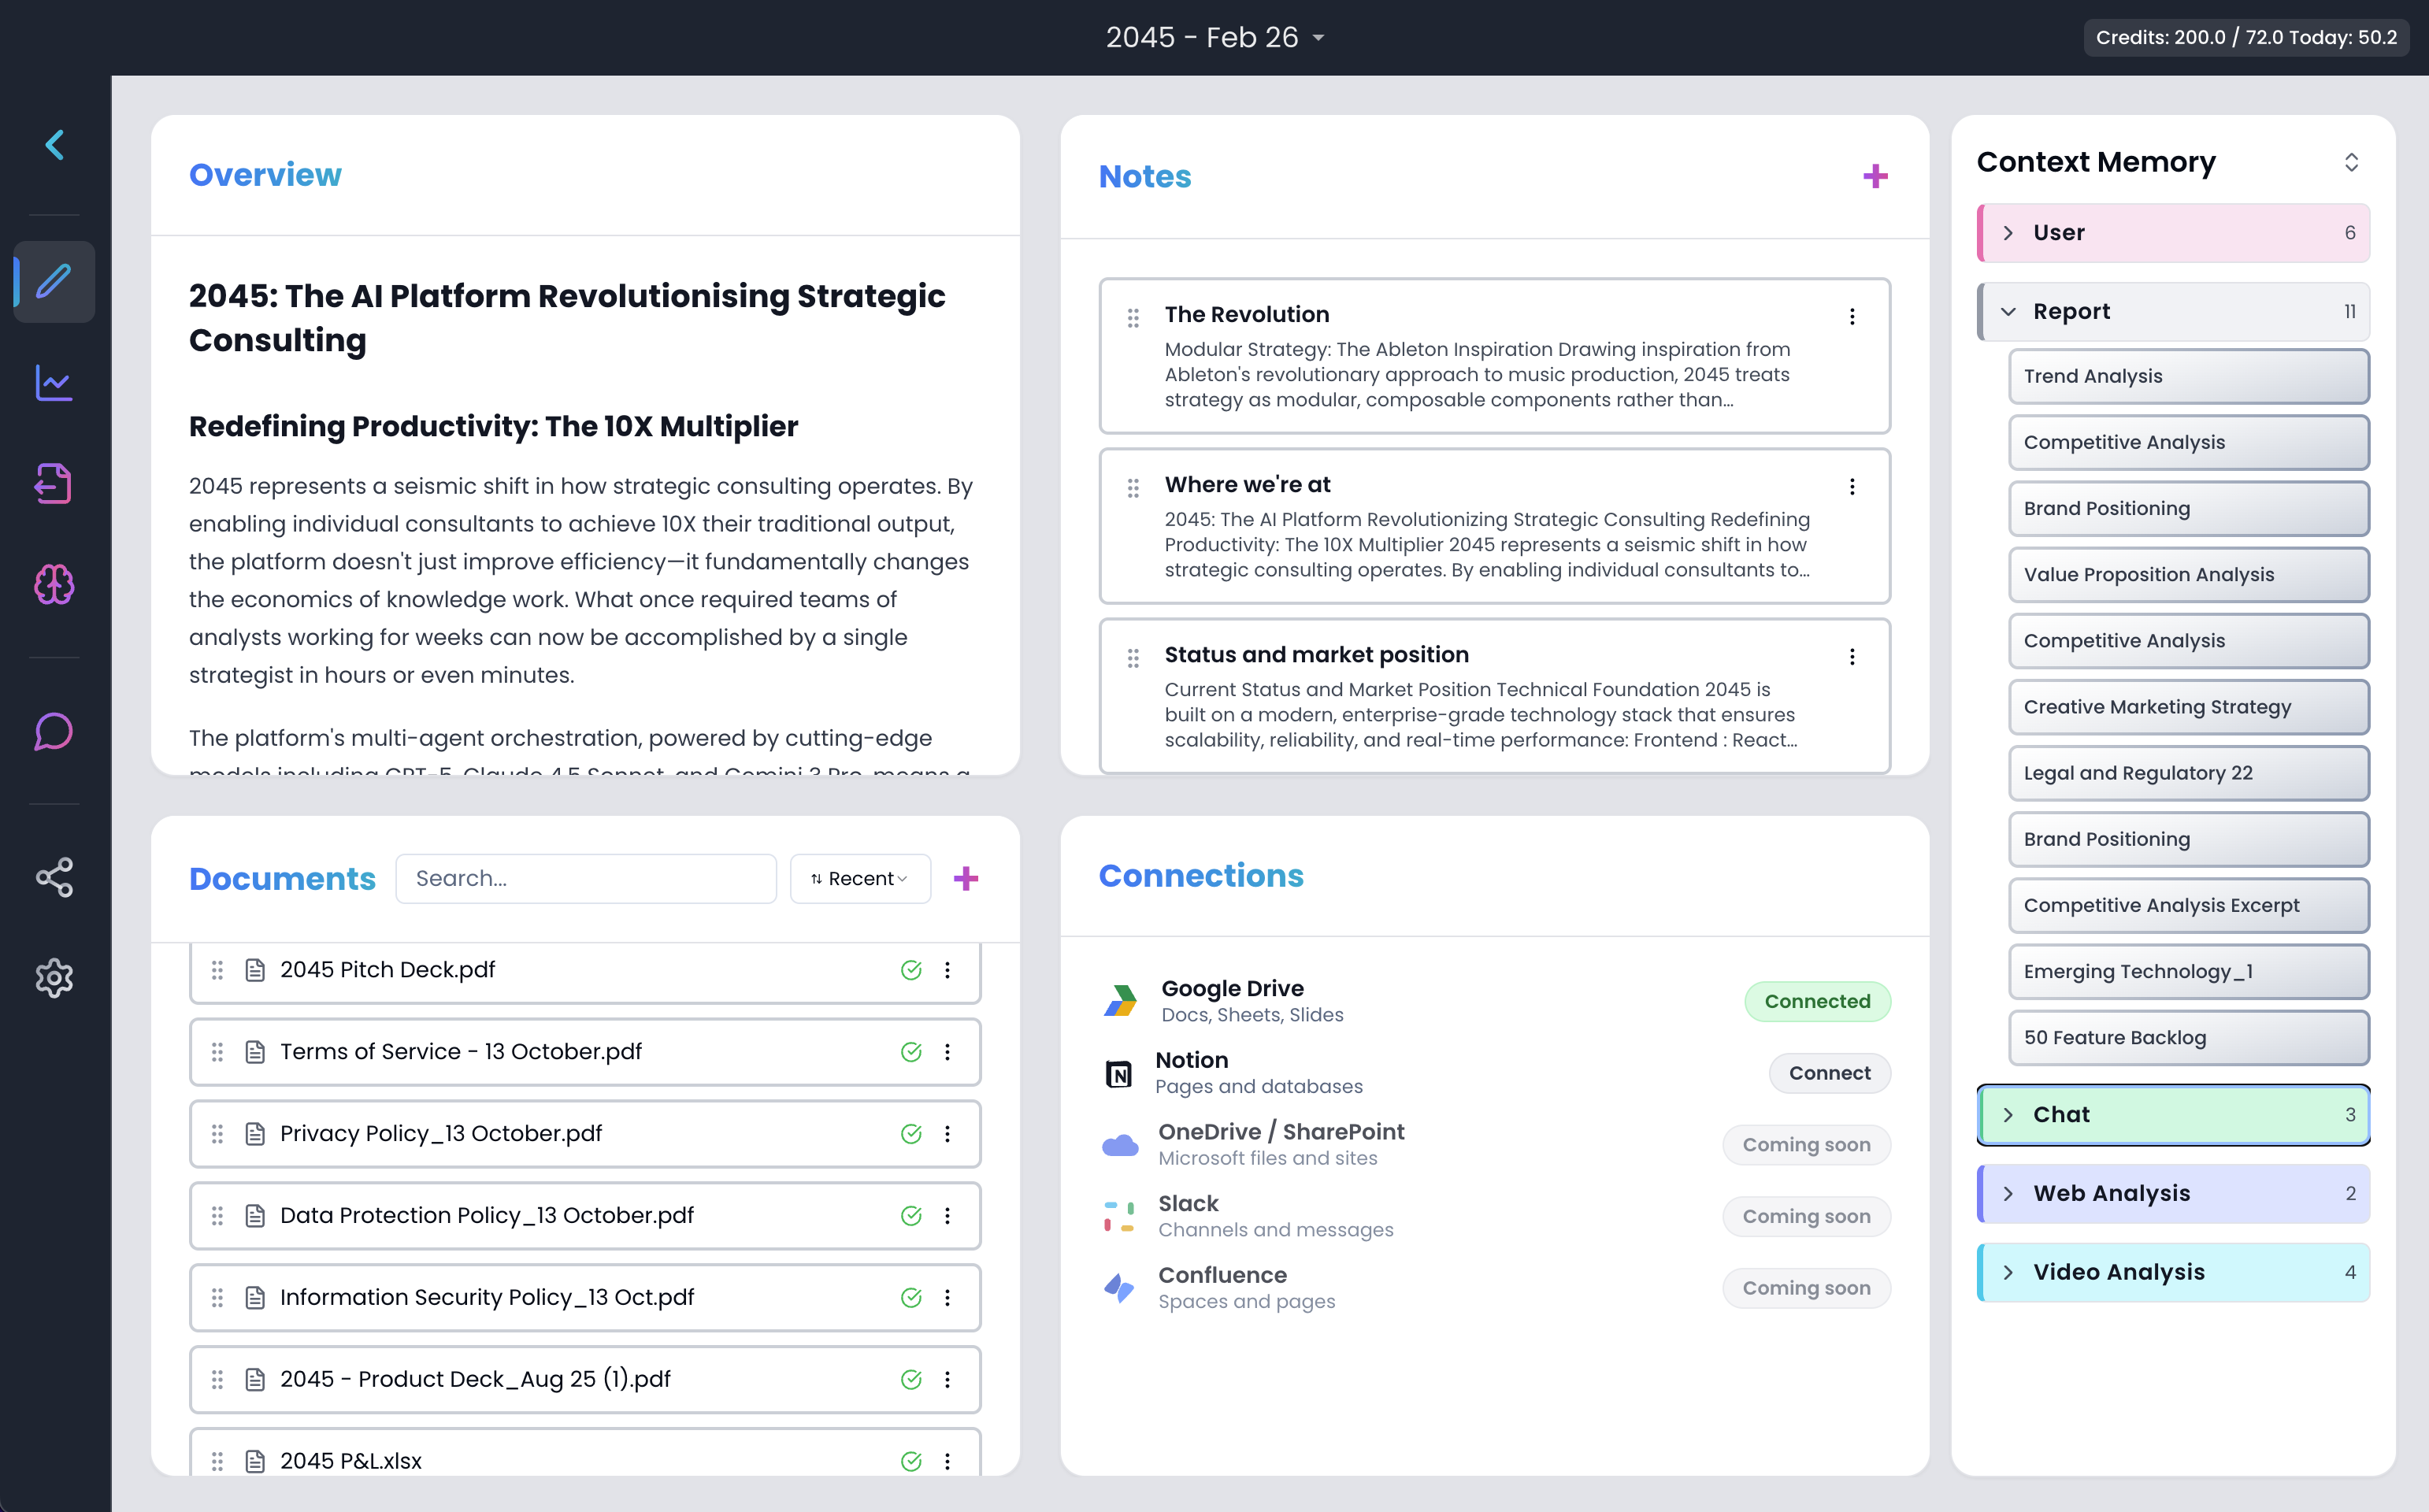Viewport: 2429px width, 1512px height.
Task: Select the Trend Analysis report item
Action: (2188, 377)
